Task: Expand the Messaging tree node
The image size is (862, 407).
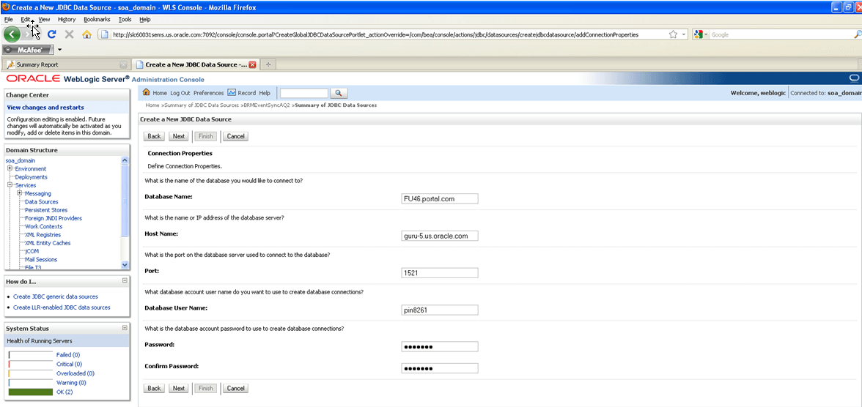Action: (20, 193)
